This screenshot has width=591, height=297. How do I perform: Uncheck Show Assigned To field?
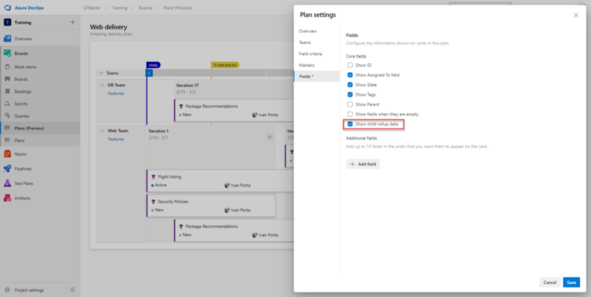tap(350, 75)
